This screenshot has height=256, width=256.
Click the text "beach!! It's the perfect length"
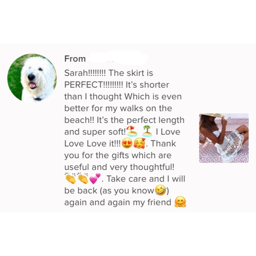pyautogui.click(x=124, y=120)
